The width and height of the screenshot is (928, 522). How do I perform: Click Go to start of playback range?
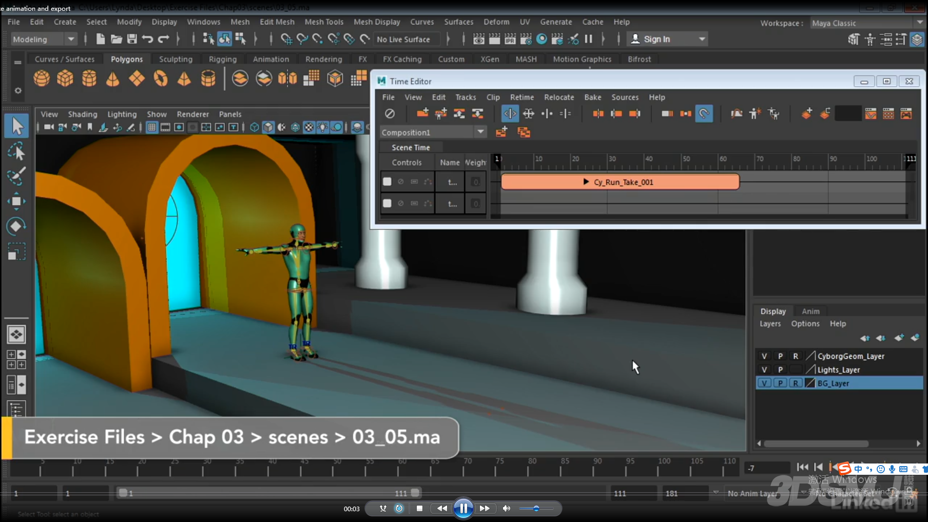802,467
